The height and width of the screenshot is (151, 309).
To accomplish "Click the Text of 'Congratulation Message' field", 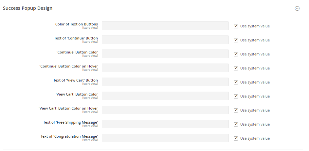I will tap(165, 138).
